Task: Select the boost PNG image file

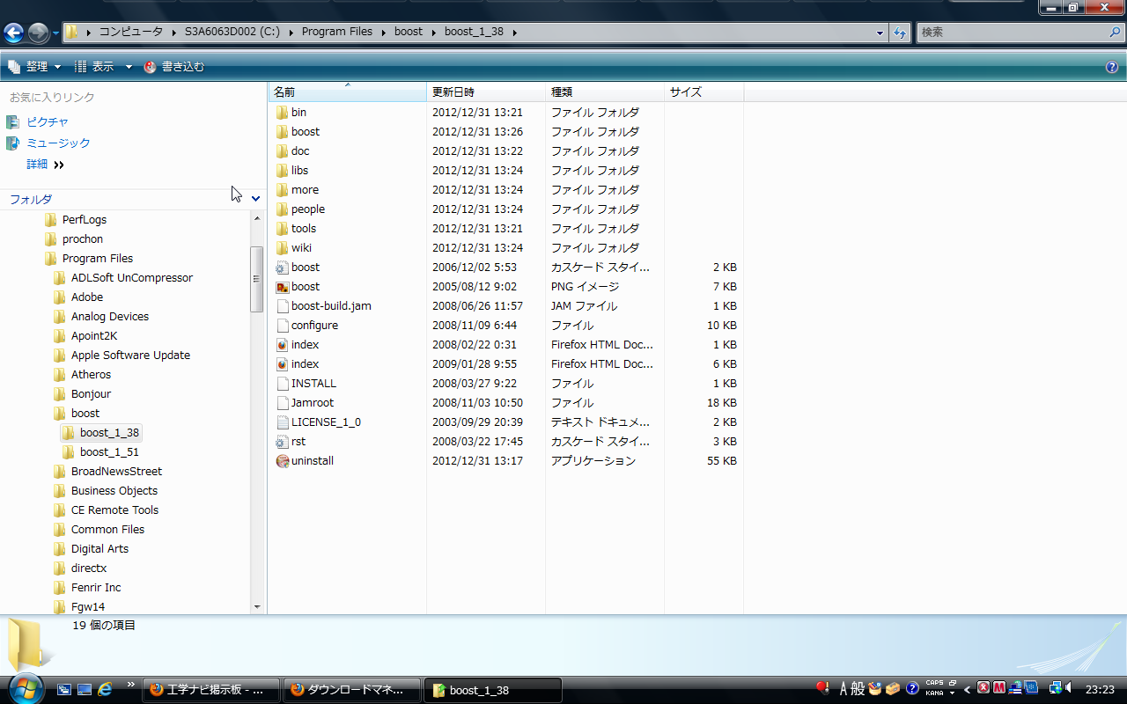Action: [305, 287]
